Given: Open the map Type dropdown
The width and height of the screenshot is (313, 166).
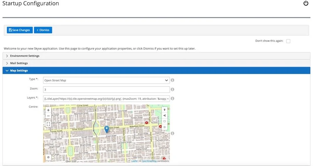Looking at the screenshot, I should pyautogui.click(x=106, y=80).
